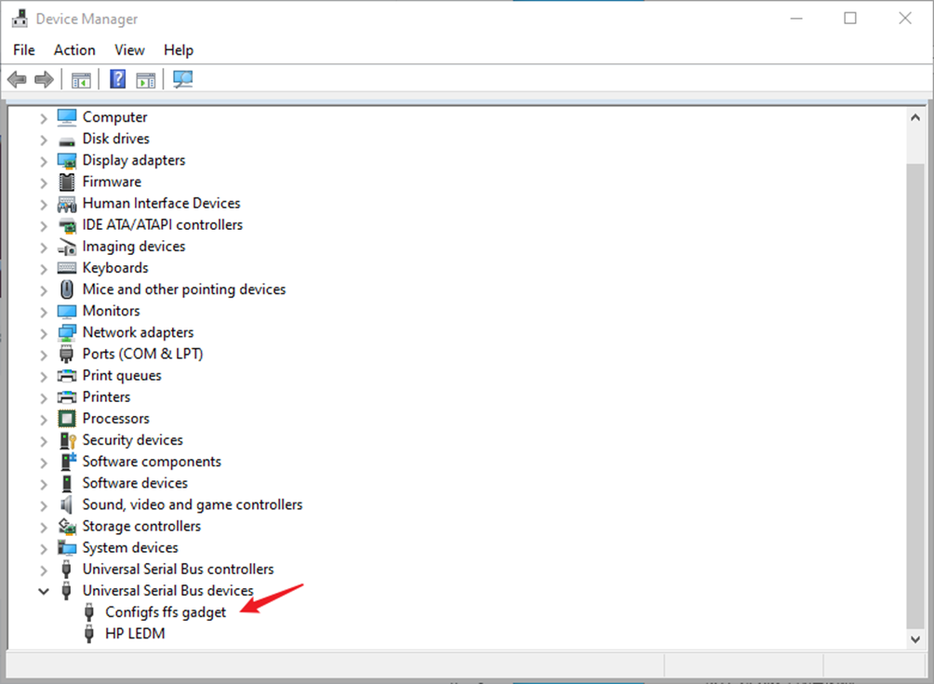The width and height of the screenshot is (934, 684).
Task: Select the Configfs ffs gadget device
Action: (x=166, y=612)
